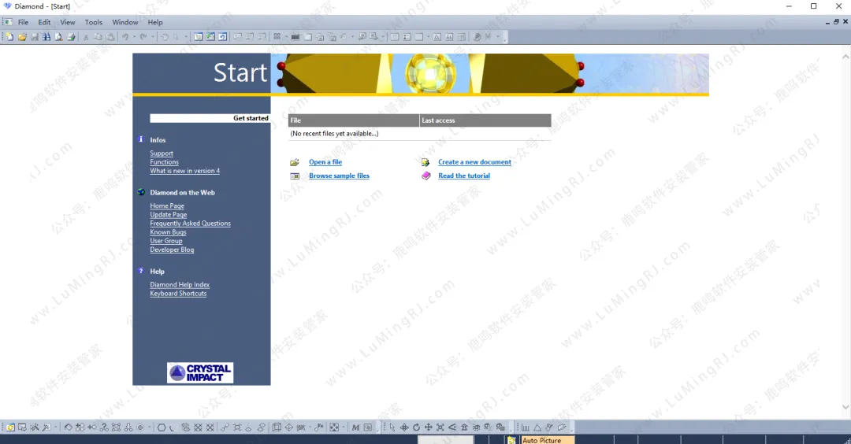Open the View menu
This screenshot has height=444, width=851.
[x=68, y=22]
